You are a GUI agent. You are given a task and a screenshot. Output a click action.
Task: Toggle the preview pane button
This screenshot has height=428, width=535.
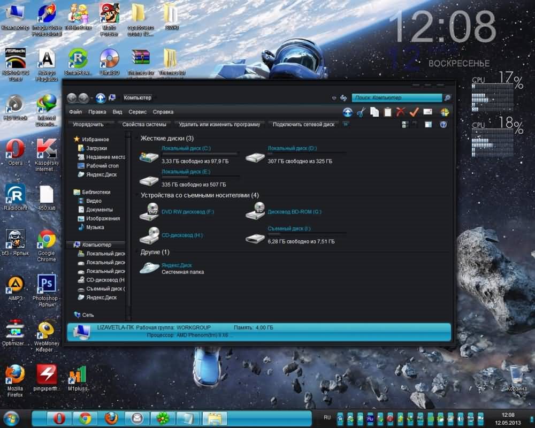pyautogui.click(x=428, y=124)
